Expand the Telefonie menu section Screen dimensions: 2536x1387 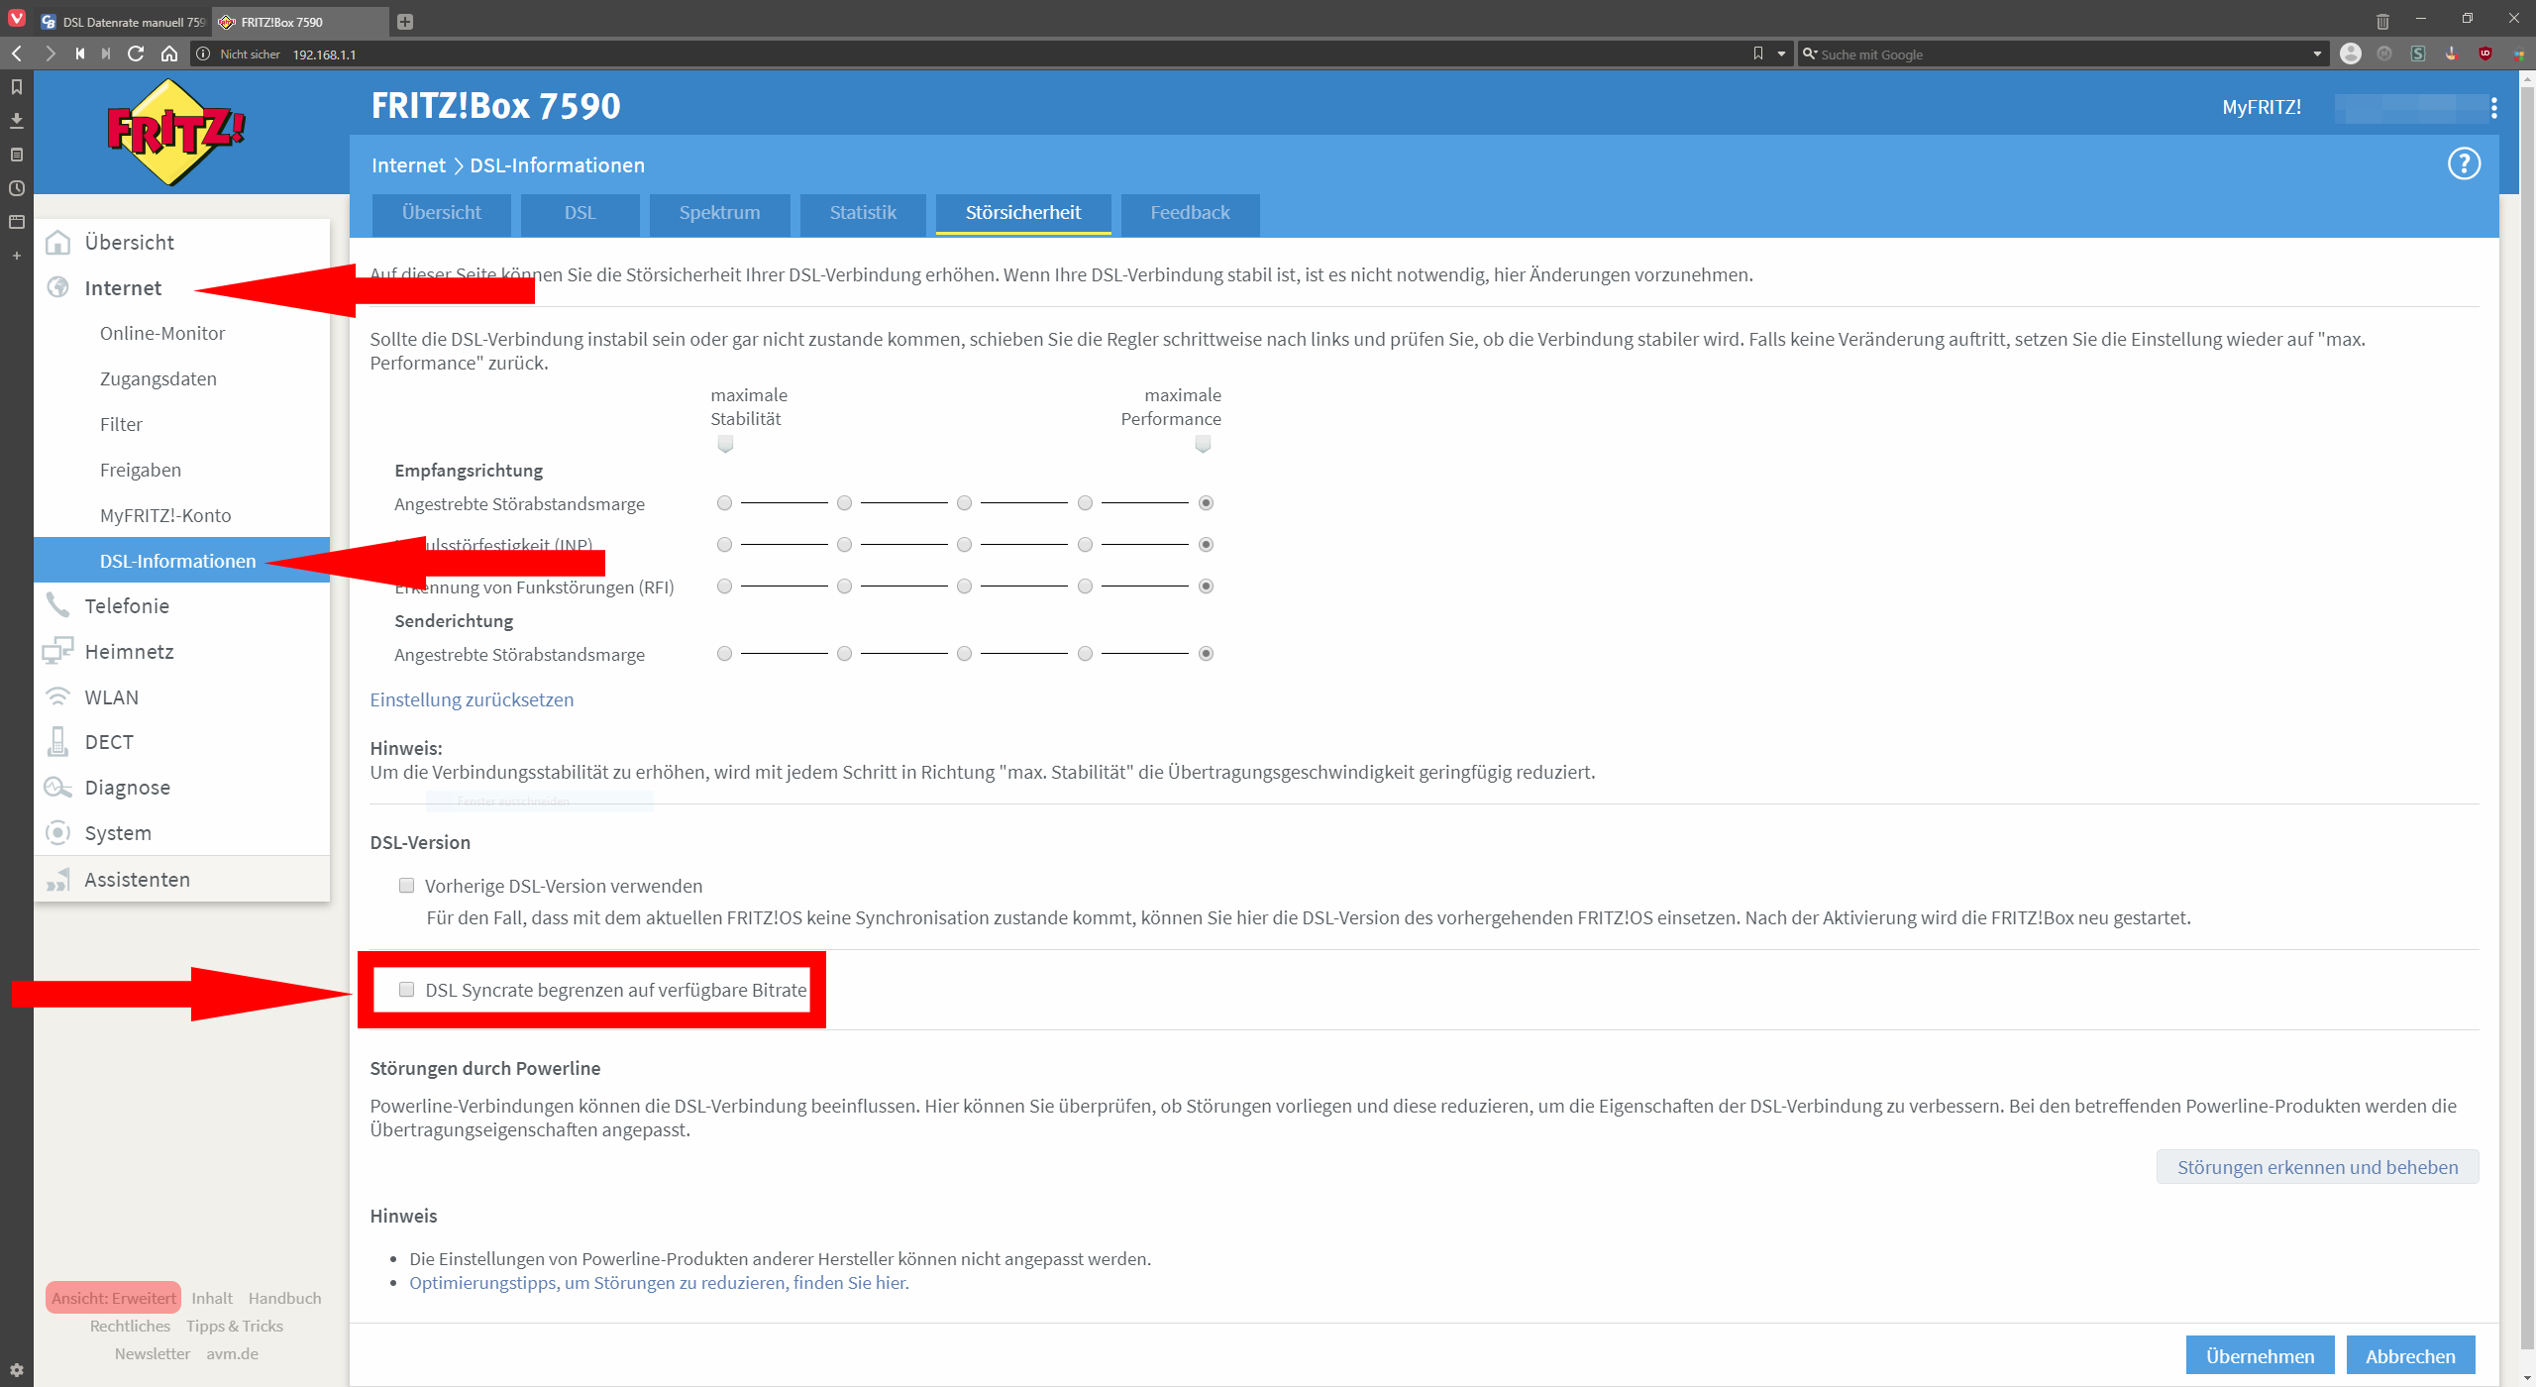click(x=127, y=606)
